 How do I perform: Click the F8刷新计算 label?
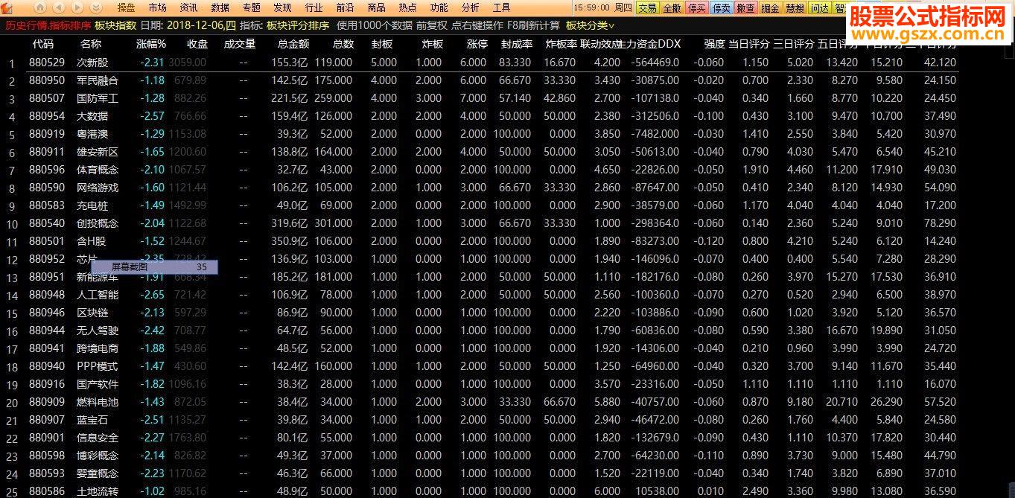point(534,25)
